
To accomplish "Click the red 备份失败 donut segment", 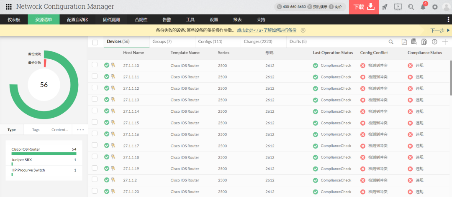I will (45, 63).
